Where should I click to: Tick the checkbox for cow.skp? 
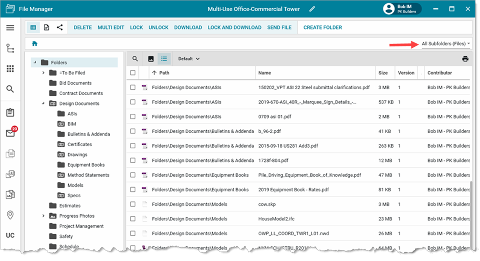click(x=133, y=204)
